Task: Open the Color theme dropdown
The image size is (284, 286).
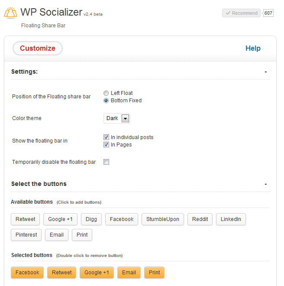Action: coord(117,118)
